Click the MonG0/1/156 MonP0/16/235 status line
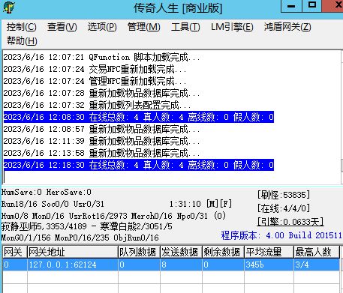The width and height of the screenshot is (343, 293). click(80, 238)
